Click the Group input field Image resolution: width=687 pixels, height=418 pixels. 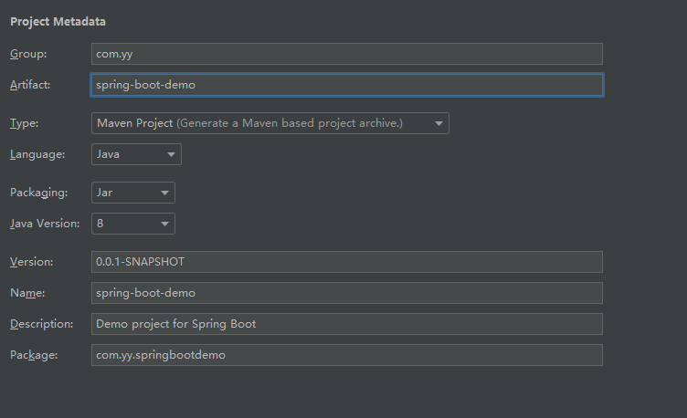(346, 54)
